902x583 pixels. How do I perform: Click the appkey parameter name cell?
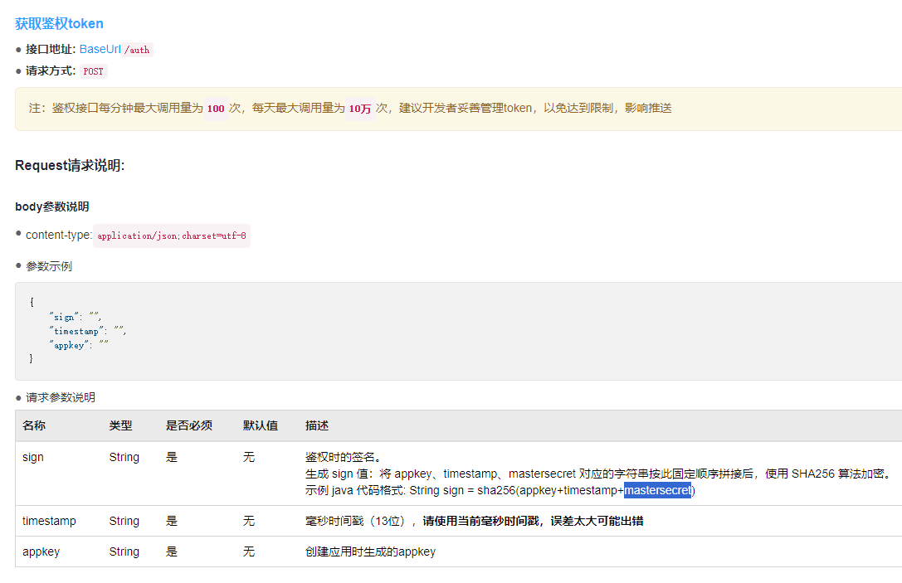click(x=41, y=551)
